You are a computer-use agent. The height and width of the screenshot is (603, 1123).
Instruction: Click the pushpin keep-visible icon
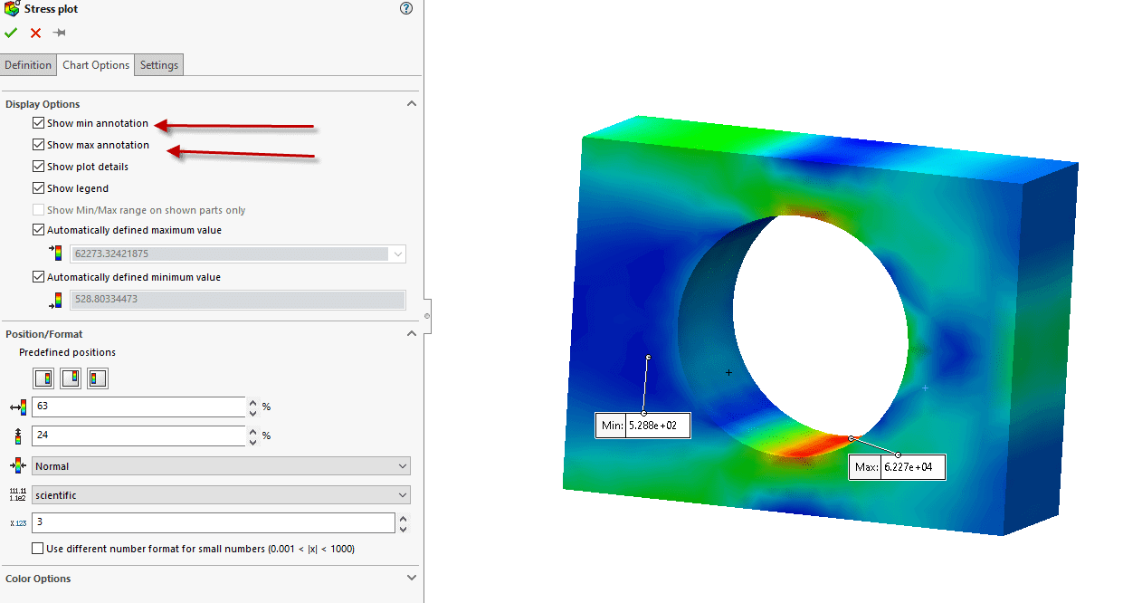[60, 33]
